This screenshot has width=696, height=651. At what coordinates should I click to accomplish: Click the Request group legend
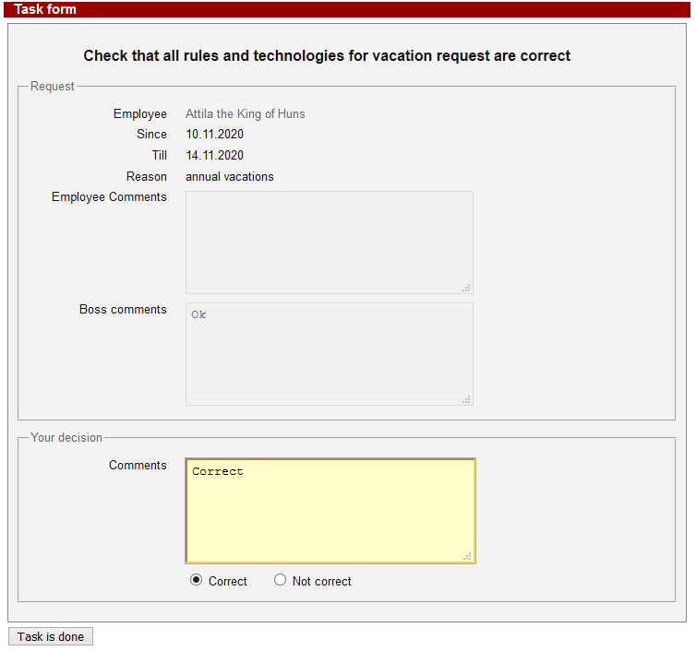click(52, 87)
